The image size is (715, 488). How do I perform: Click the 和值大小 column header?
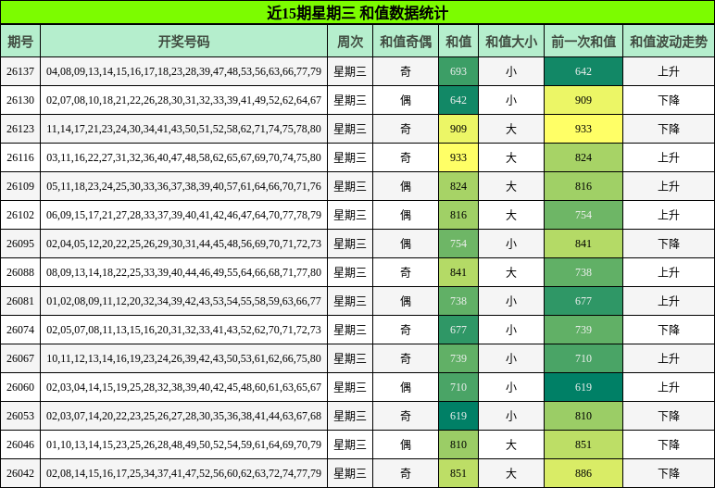pos(511,42)
